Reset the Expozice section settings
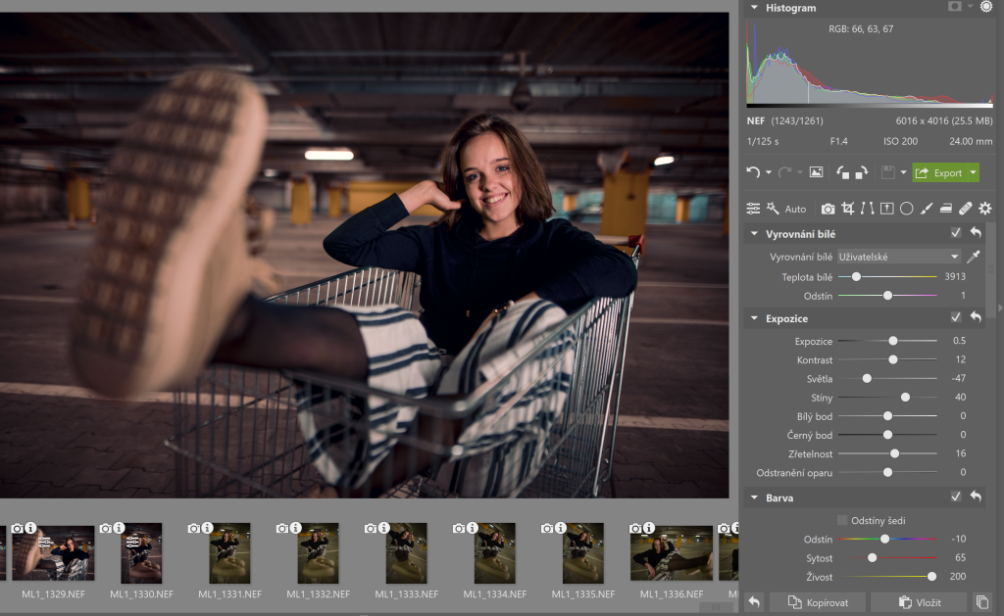This screenshot has width=1004, height=616. tap(976, 317)
